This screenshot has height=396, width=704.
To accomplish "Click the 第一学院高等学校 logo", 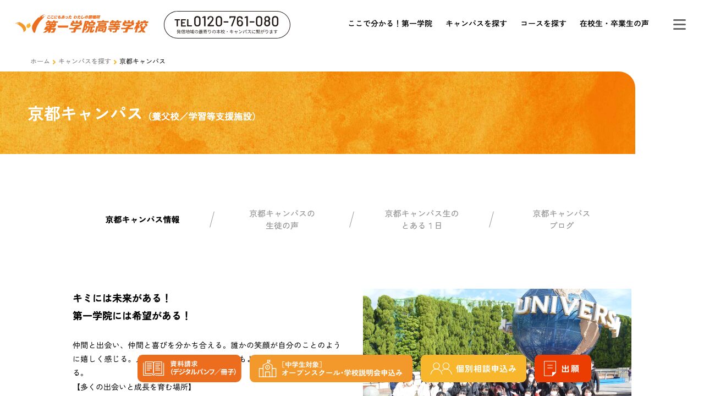I will [x=81, y=24].
